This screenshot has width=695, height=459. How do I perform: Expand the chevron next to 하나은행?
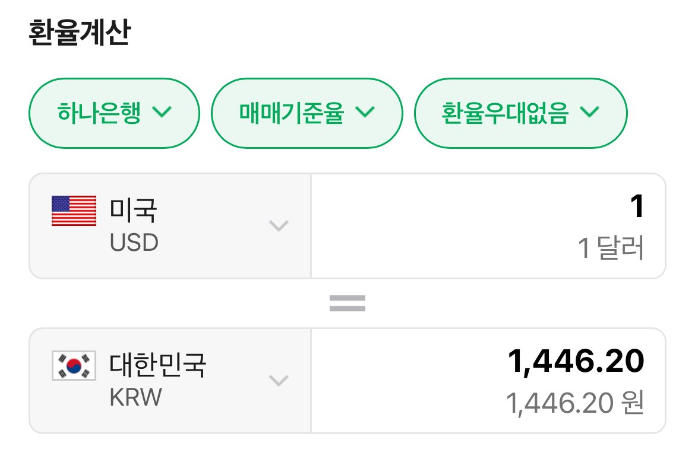click(x=162, y=111)
